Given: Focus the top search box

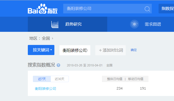Looking at the screenshot, I should 104,9.
